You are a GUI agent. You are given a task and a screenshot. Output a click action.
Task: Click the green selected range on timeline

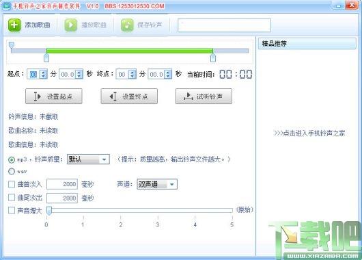[x=130, y=51]
